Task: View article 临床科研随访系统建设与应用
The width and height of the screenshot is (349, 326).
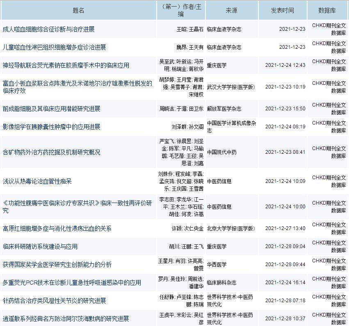Action: (40, 246)
